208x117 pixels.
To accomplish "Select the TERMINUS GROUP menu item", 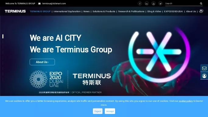I will (x=40, y=11).
